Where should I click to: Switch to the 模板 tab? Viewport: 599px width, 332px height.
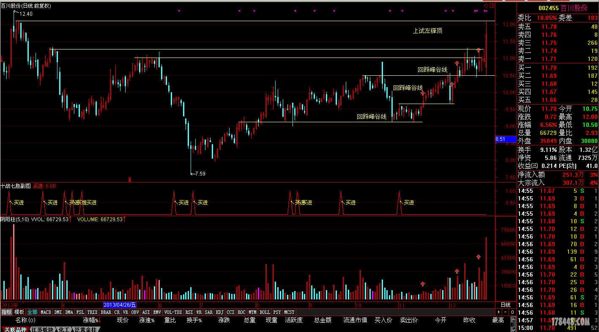click(x=19, y=313)
